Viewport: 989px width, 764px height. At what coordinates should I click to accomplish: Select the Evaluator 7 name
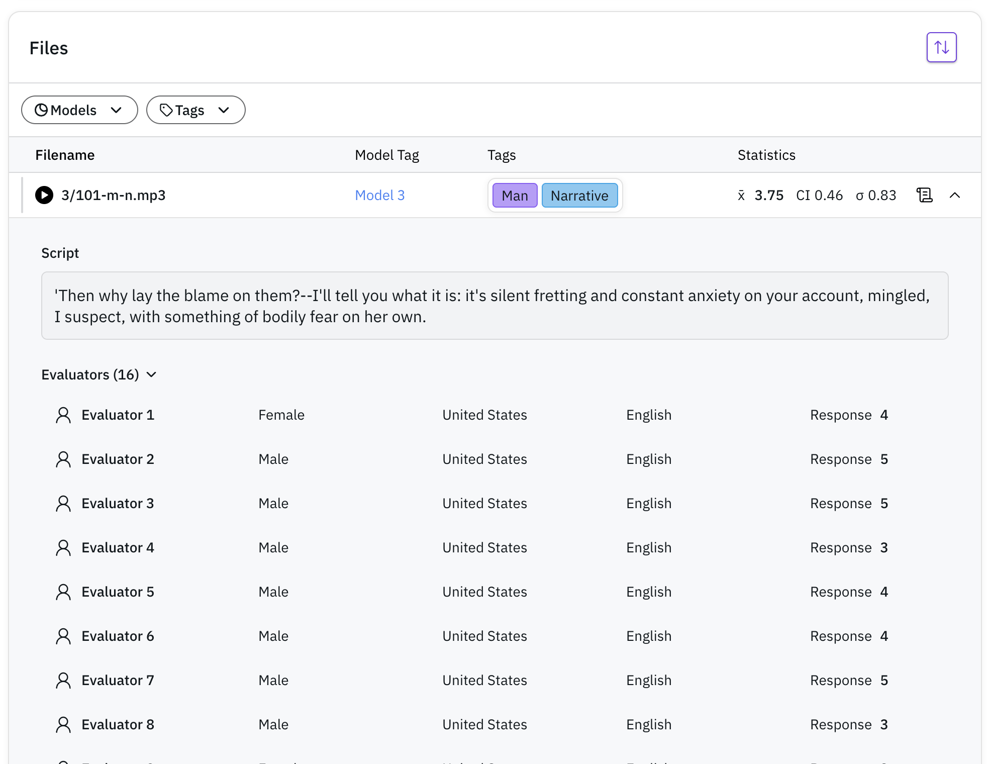pos(118,680)
